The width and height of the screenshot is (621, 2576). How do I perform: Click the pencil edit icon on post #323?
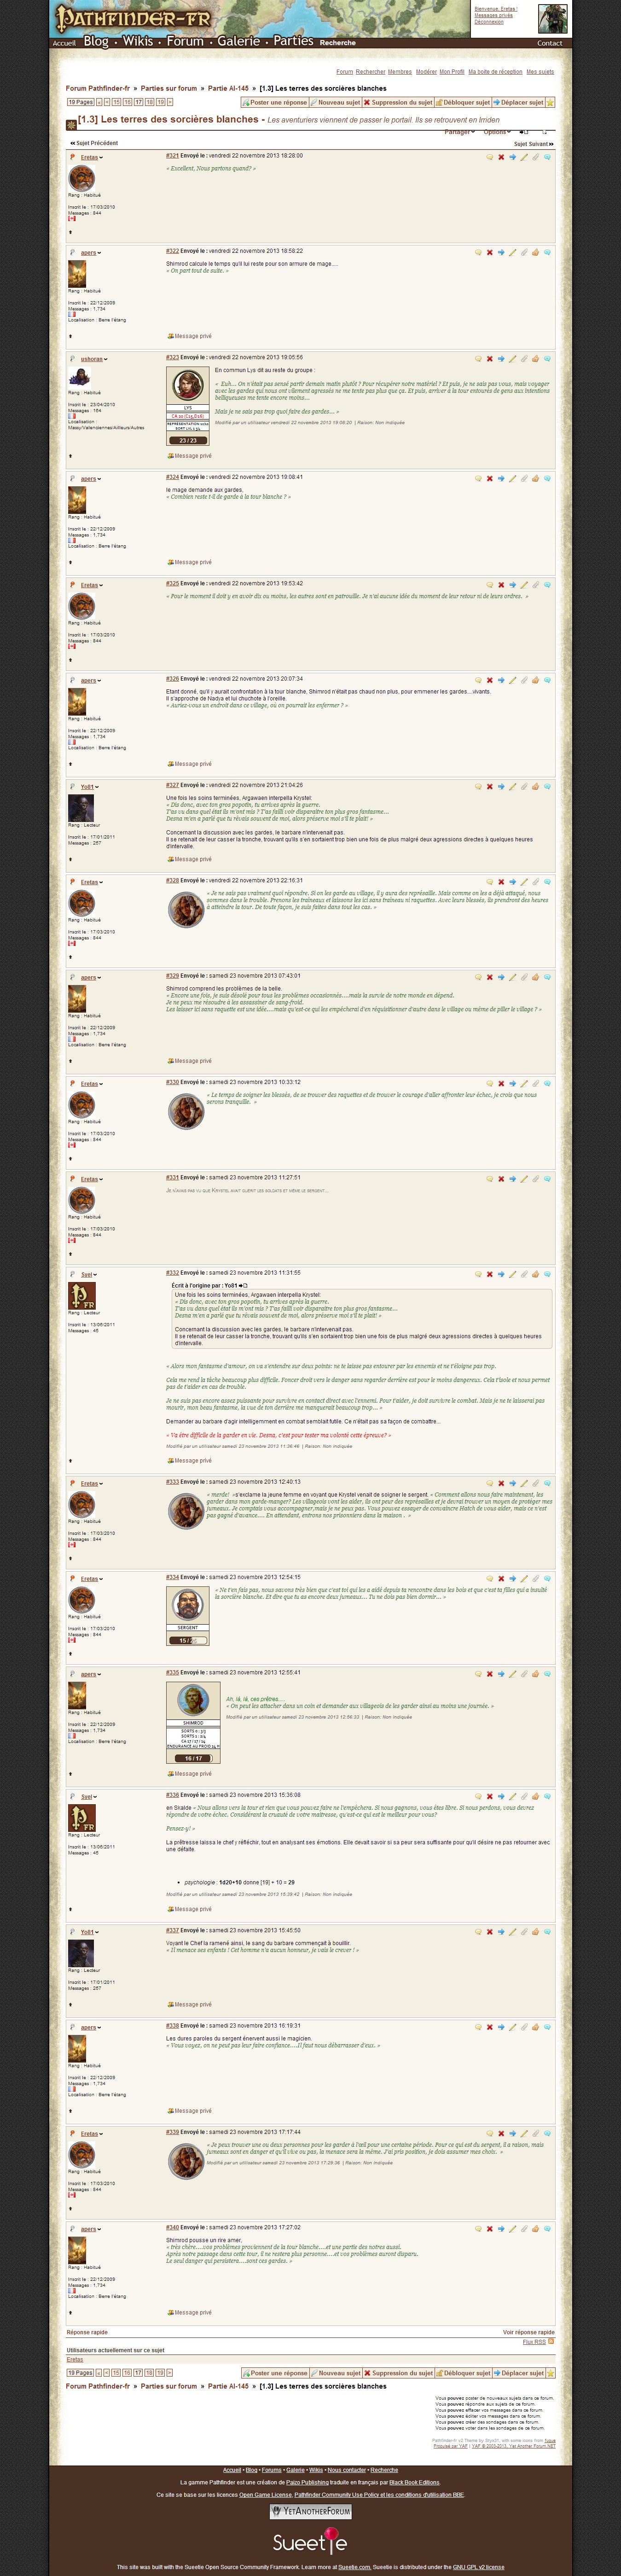(x=512, y=358)
